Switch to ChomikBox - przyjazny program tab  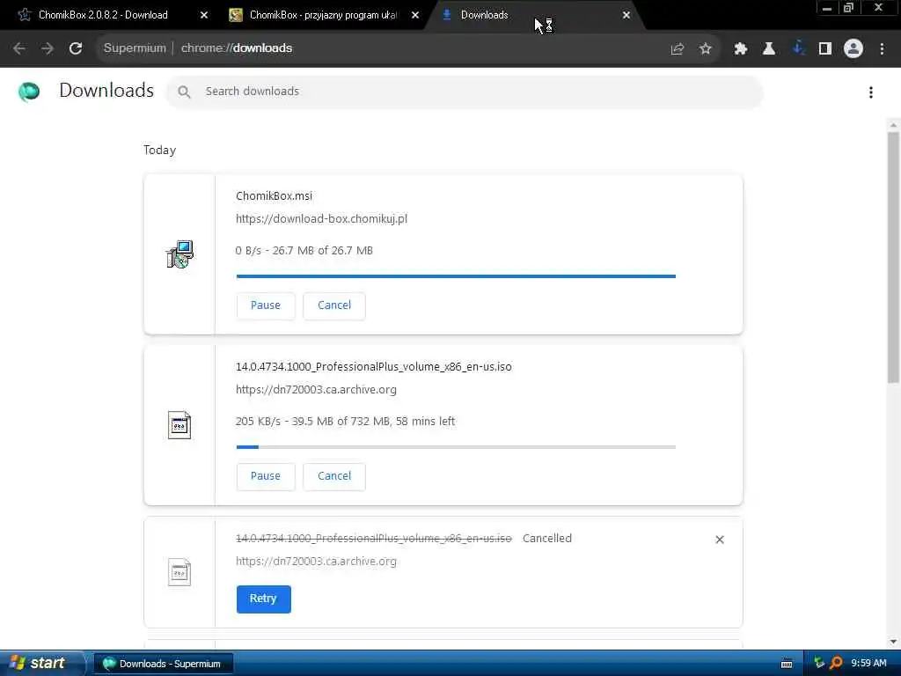point(323,15)
